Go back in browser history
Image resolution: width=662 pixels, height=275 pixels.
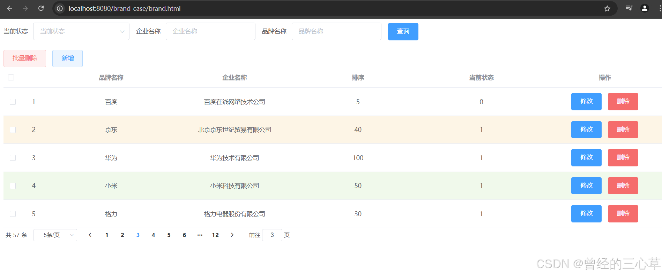[x=10, y=8]
